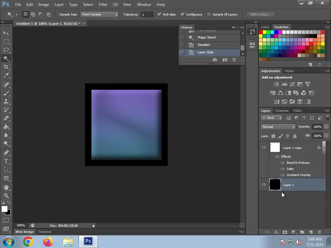Open blend mode Normal dropdown
This screenshot has height=248, width=331.
278,127
